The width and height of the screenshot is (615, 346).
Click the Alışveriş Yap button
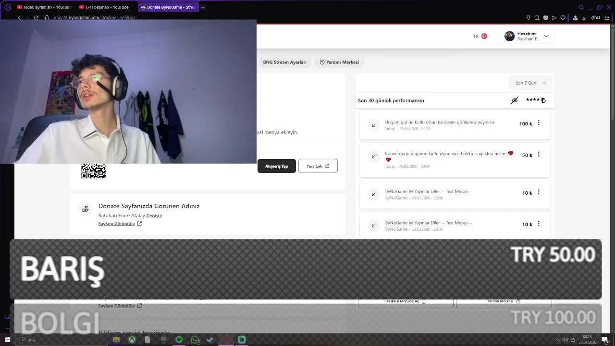click(x=277, y=166)
